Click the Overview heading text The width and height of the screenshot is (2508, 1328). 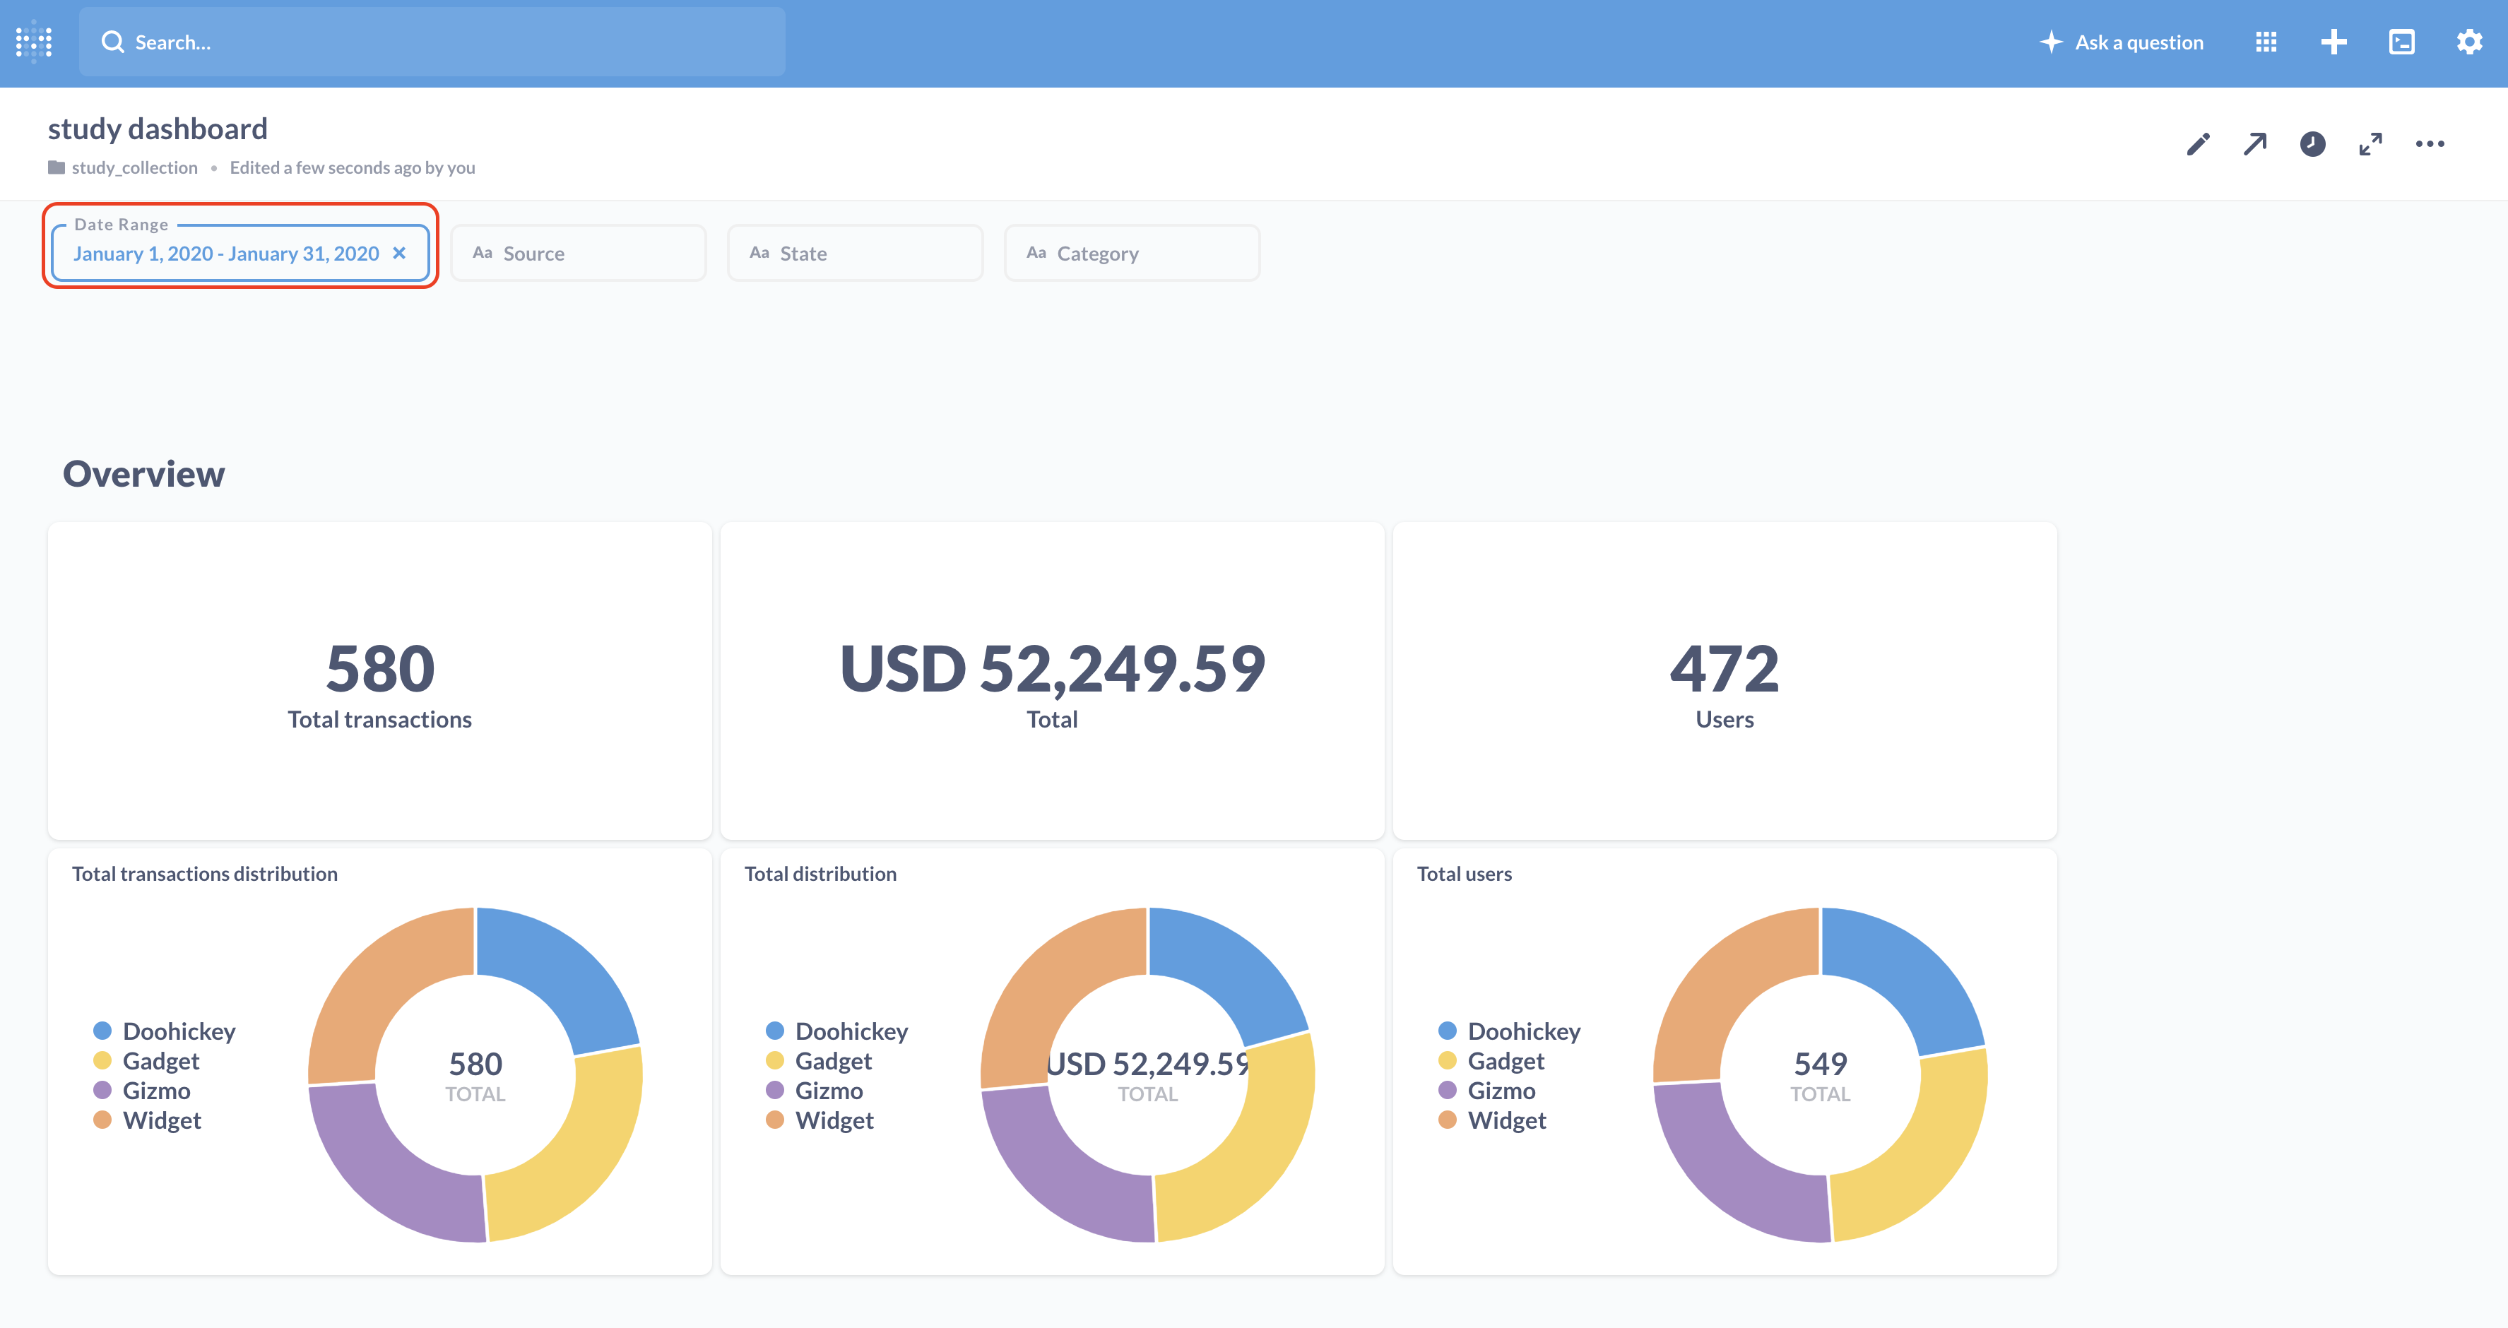(x=144, y=474)
